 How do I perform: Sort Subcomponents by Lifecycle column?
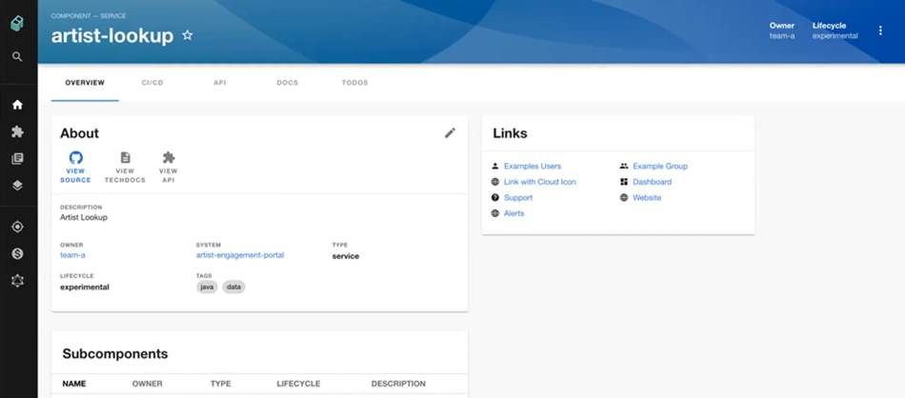coord(298,384)
